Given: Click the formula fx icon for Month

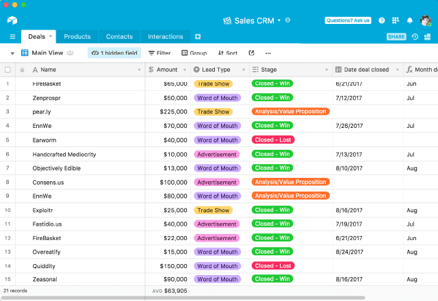Looking at the screenshot, I should click(x=409, y=70).
